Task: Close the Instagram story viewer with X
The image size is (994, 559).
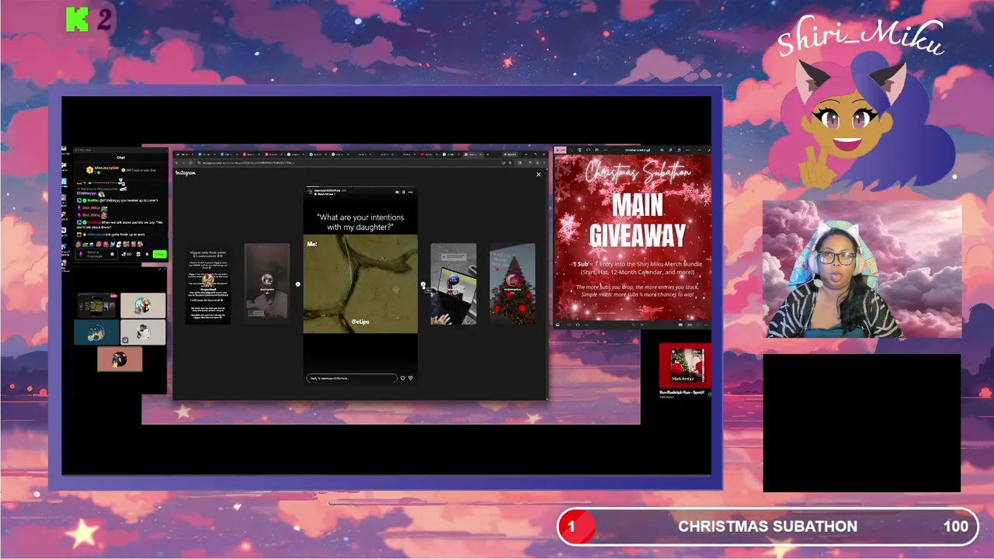Action: 538,174
